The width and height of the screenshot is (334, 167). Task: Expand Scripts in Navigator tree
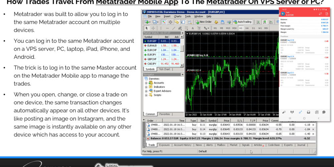(x=146, y=95)
